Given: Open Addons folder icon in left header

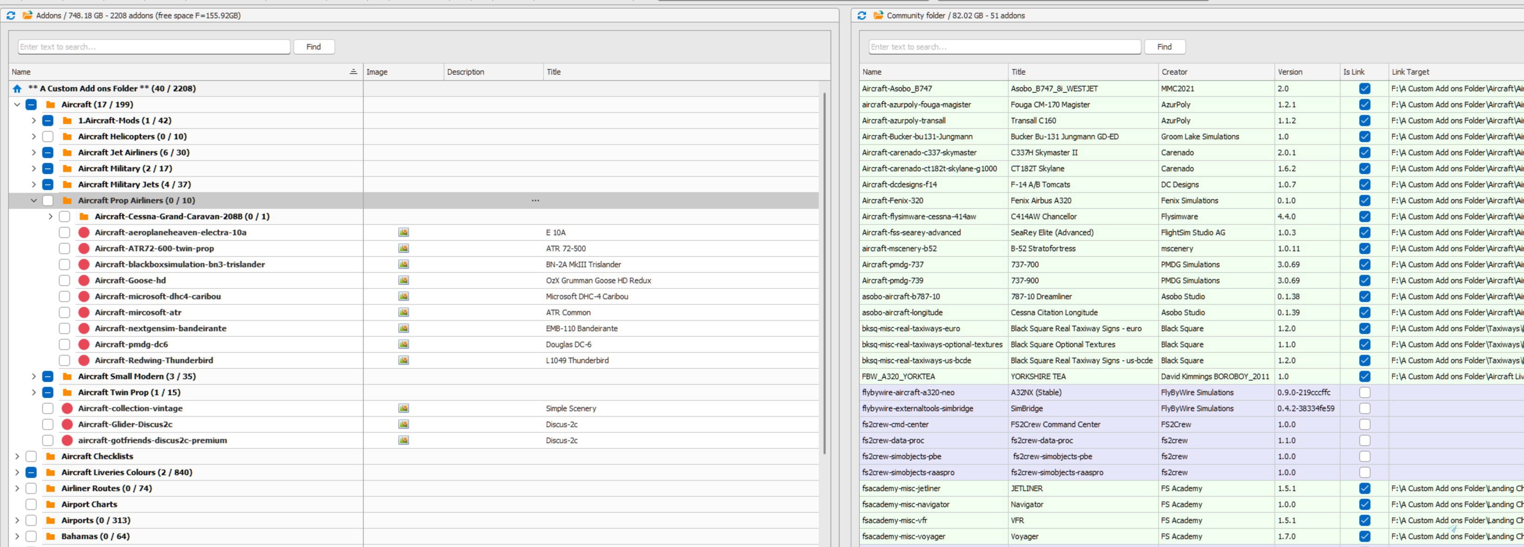Looking at the screenshot, I should [27, 15].
